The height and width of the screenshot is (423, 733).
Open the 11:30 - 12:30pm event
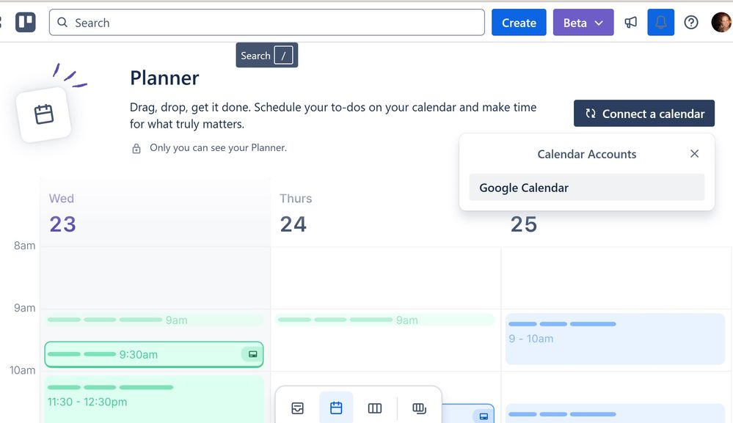tap(154, 400)
